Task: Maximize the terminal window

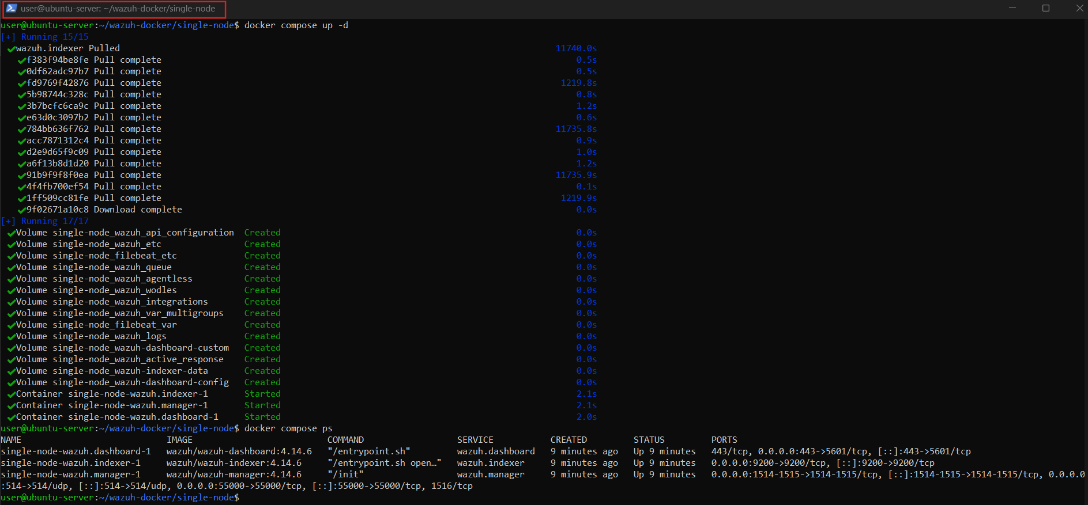Action: tap(1046, 8)
